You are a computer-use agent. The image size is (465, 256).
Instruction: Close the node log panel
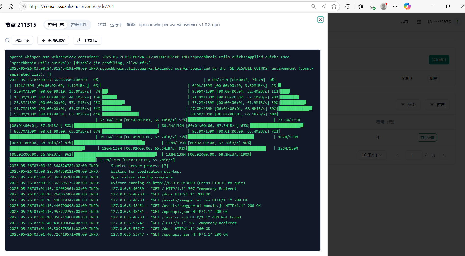(x=320, y=20)
